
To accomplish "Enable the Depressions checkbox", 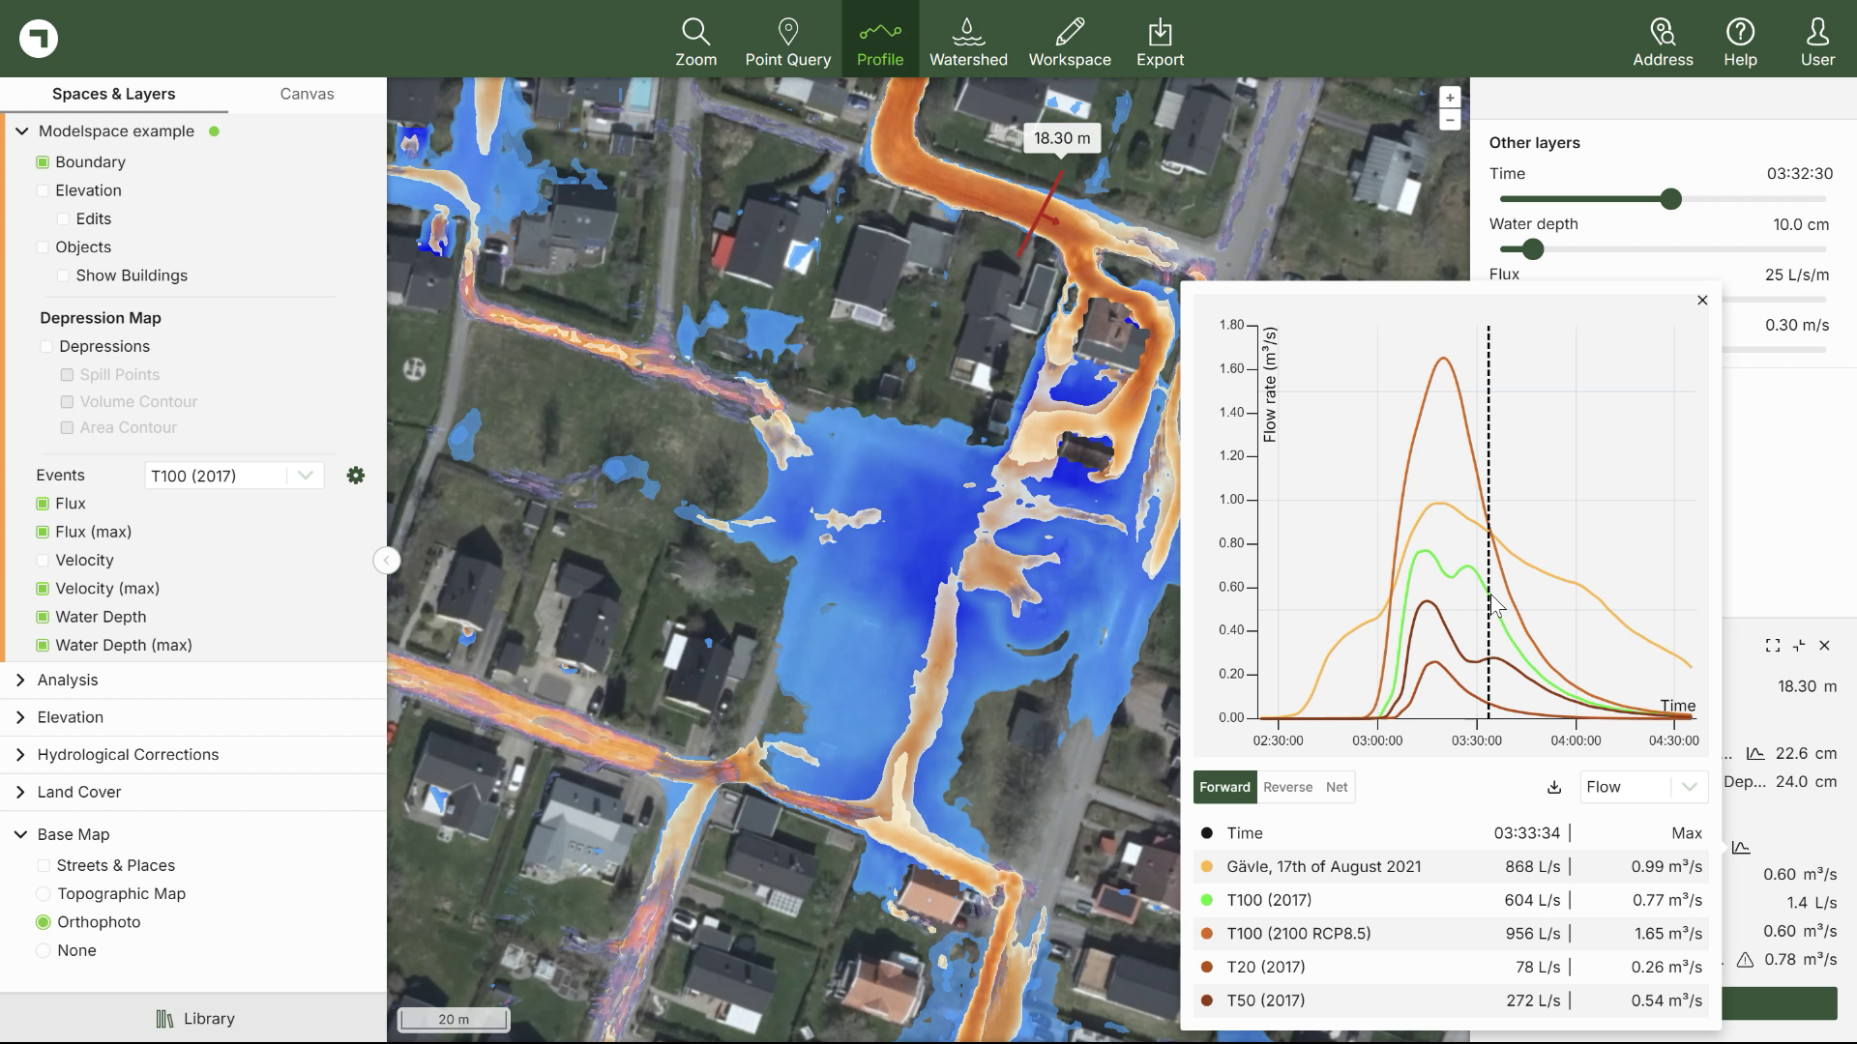I will (46, 346).
